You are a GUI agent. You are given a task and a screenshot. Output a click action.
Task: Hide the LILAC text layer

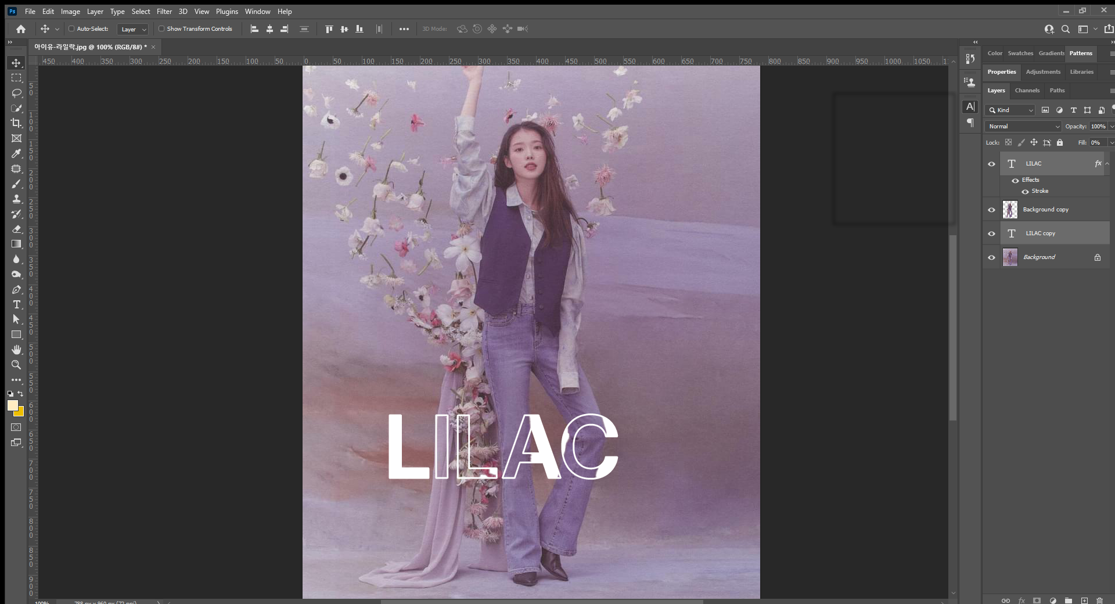(991, 164)
